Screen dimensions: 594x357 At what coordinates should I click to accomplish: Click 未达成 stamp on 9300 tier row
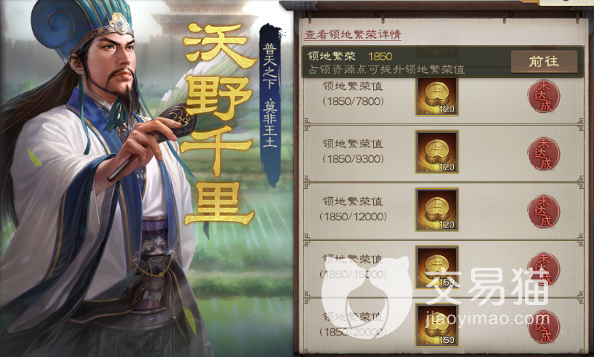coord(544,154)
